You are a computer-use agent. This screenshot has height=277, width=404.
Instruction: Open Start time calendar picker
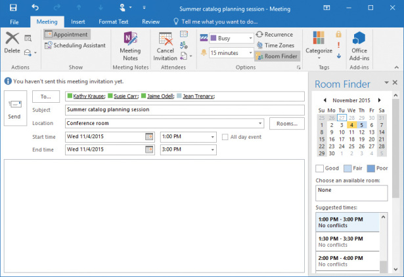(x=149, y=137)
